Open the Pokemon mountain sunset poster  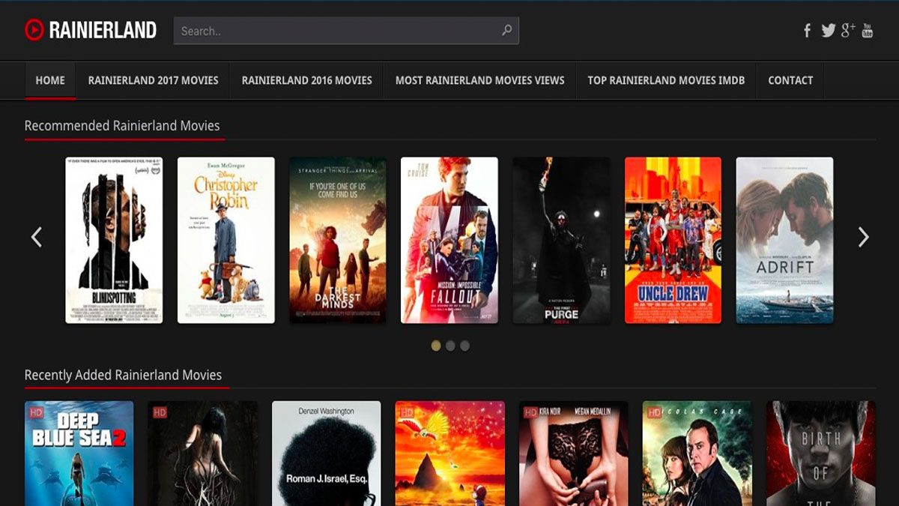click(x=450, y=454)
